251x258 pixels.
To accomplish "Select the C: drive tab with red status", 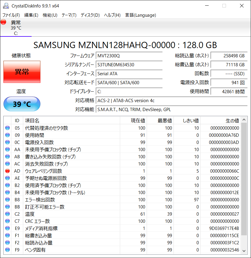I will point(16,28).
